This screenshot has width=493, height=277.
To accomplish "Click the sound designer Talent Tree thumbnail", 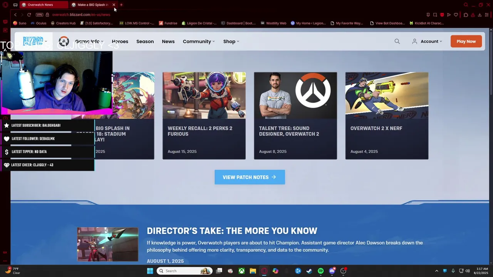I will [x=295, y=95].
